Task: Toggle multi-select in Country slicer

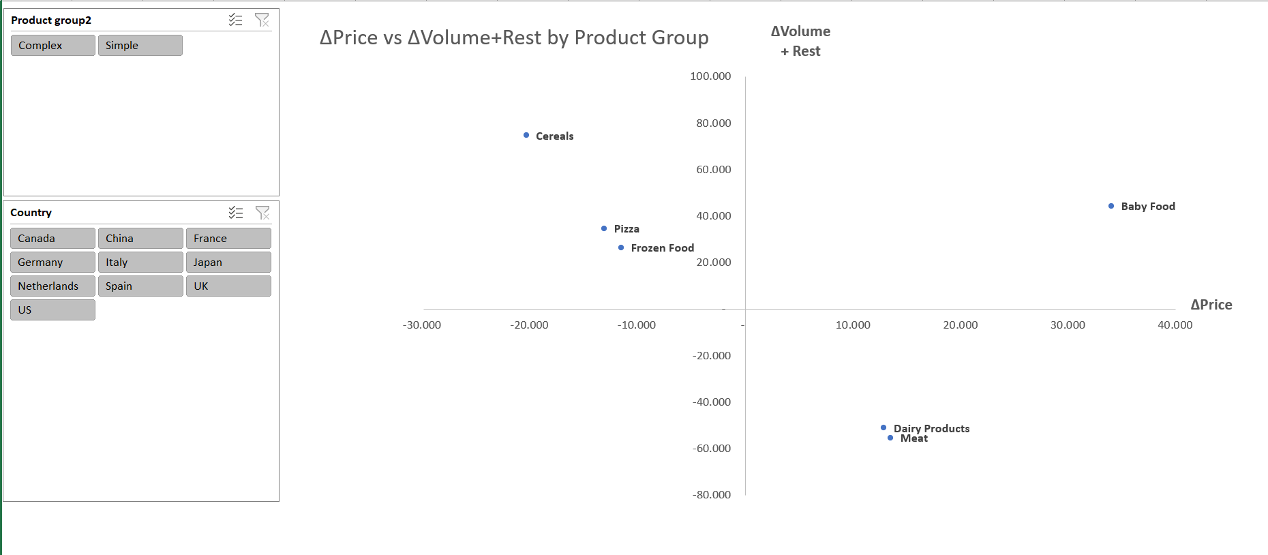Action: tap(236, 213)
